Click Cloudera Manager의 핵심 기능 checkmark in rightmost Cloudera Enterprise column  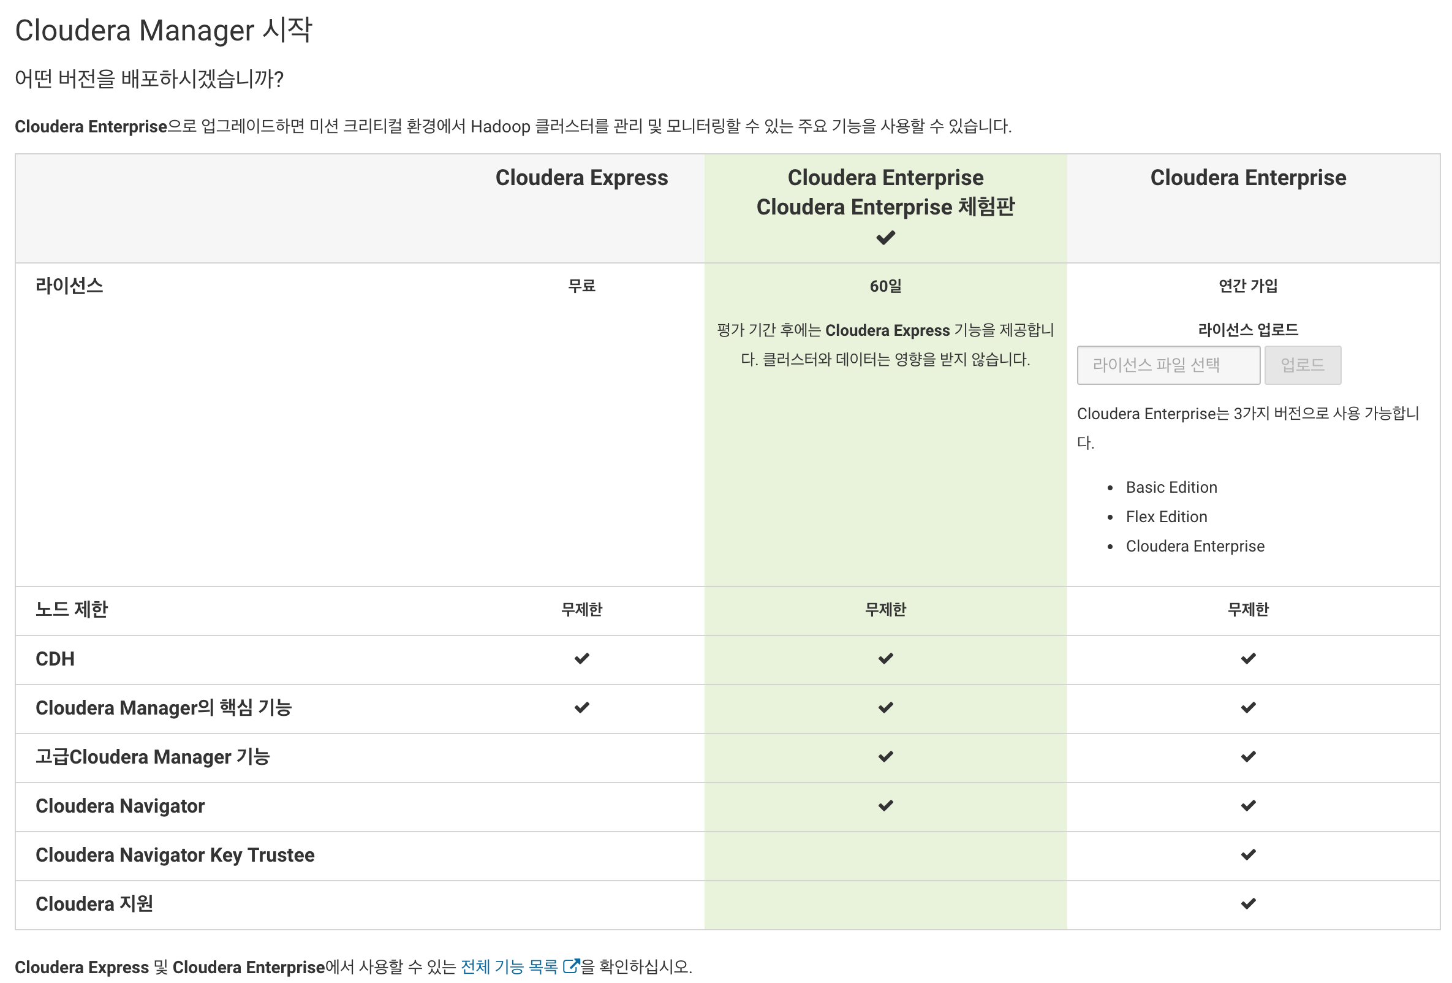tap(1248, 707)
